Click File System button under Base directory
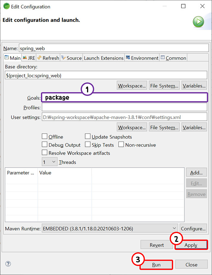 tap(164, 86)
